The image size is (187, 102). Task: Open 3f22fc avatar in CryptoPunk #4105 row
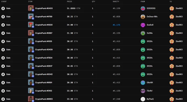coord(143,41)
